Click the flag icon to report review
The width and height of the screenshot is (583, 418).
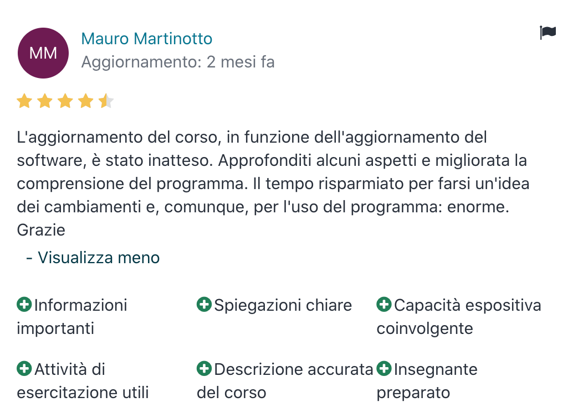point(548,33)
